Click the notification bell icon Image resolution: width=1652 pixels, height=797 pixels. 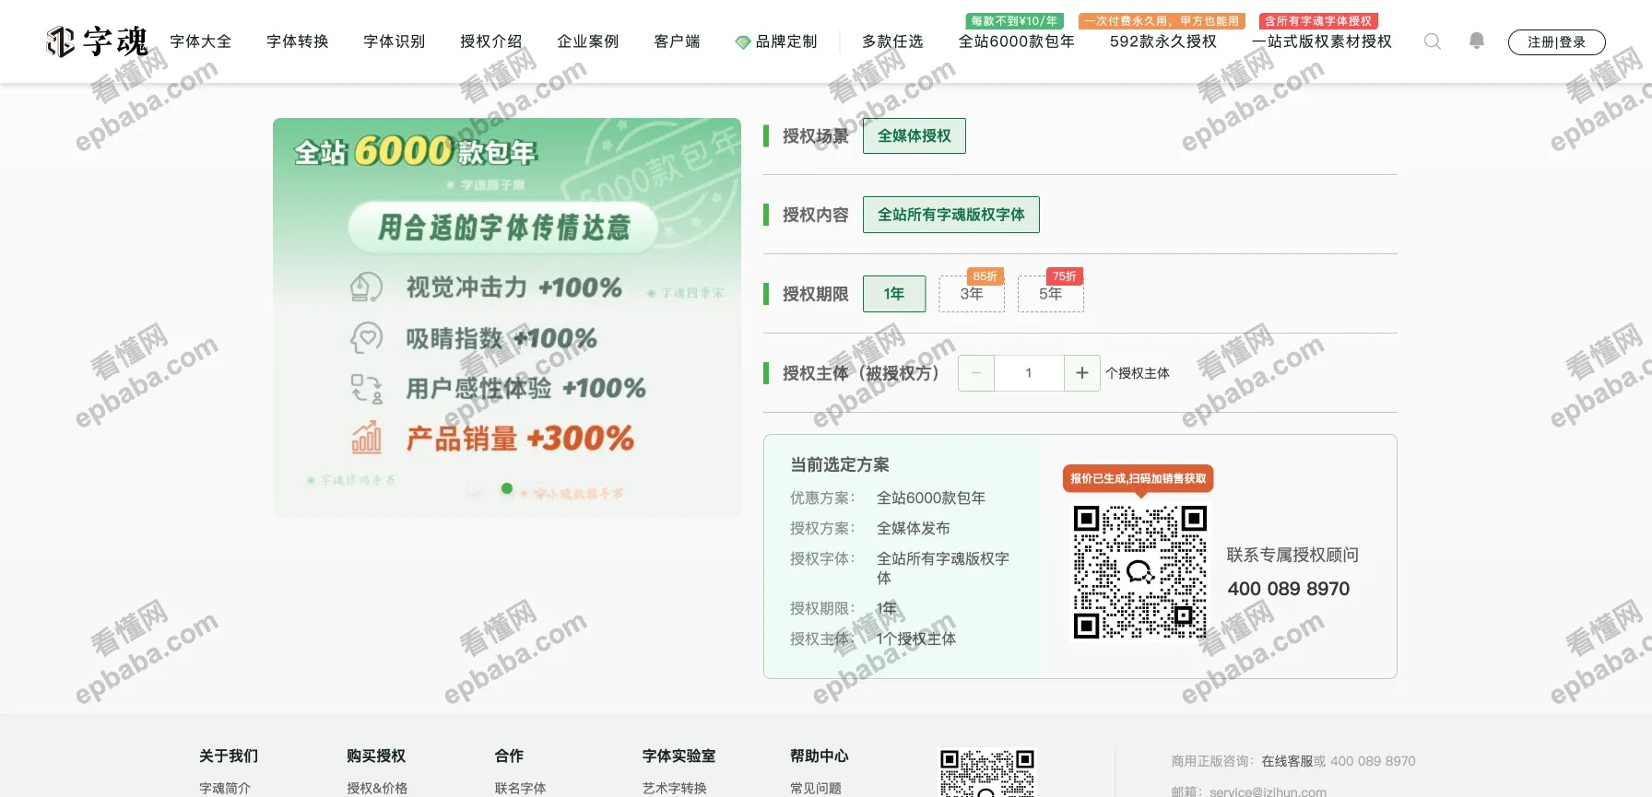[x=1477, y=41]
